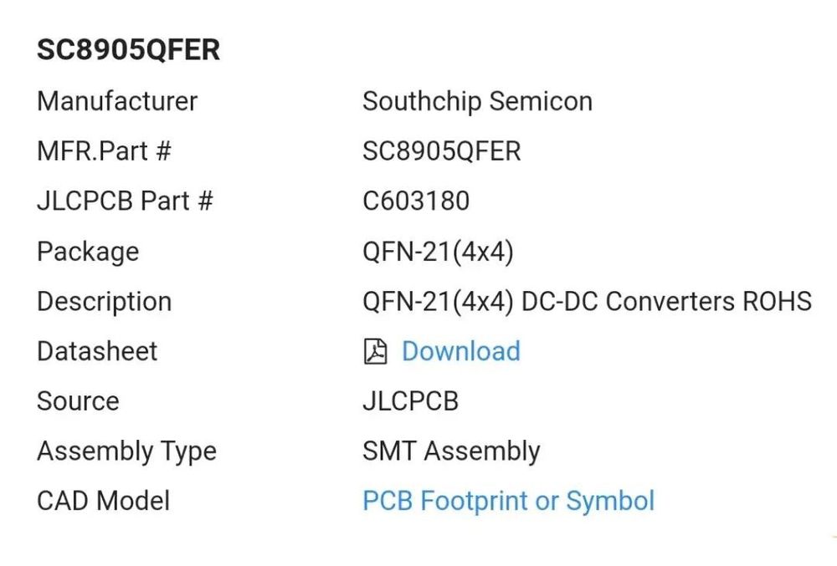Screen dimensions: 837x566
Task: Select the SC8905QFER value beside MFR.Part #
Action: [441, 151]
